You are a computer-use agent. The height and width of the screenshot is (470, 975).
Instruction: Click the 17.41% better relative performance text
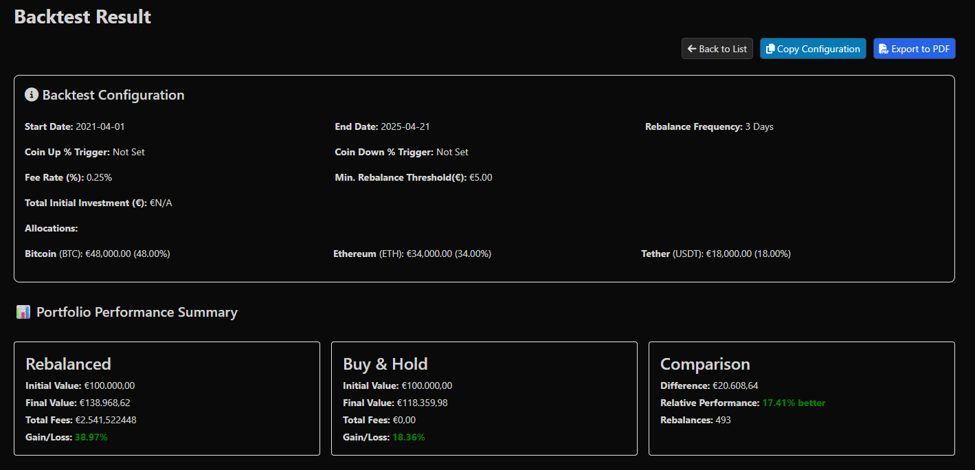pos(794,403)
